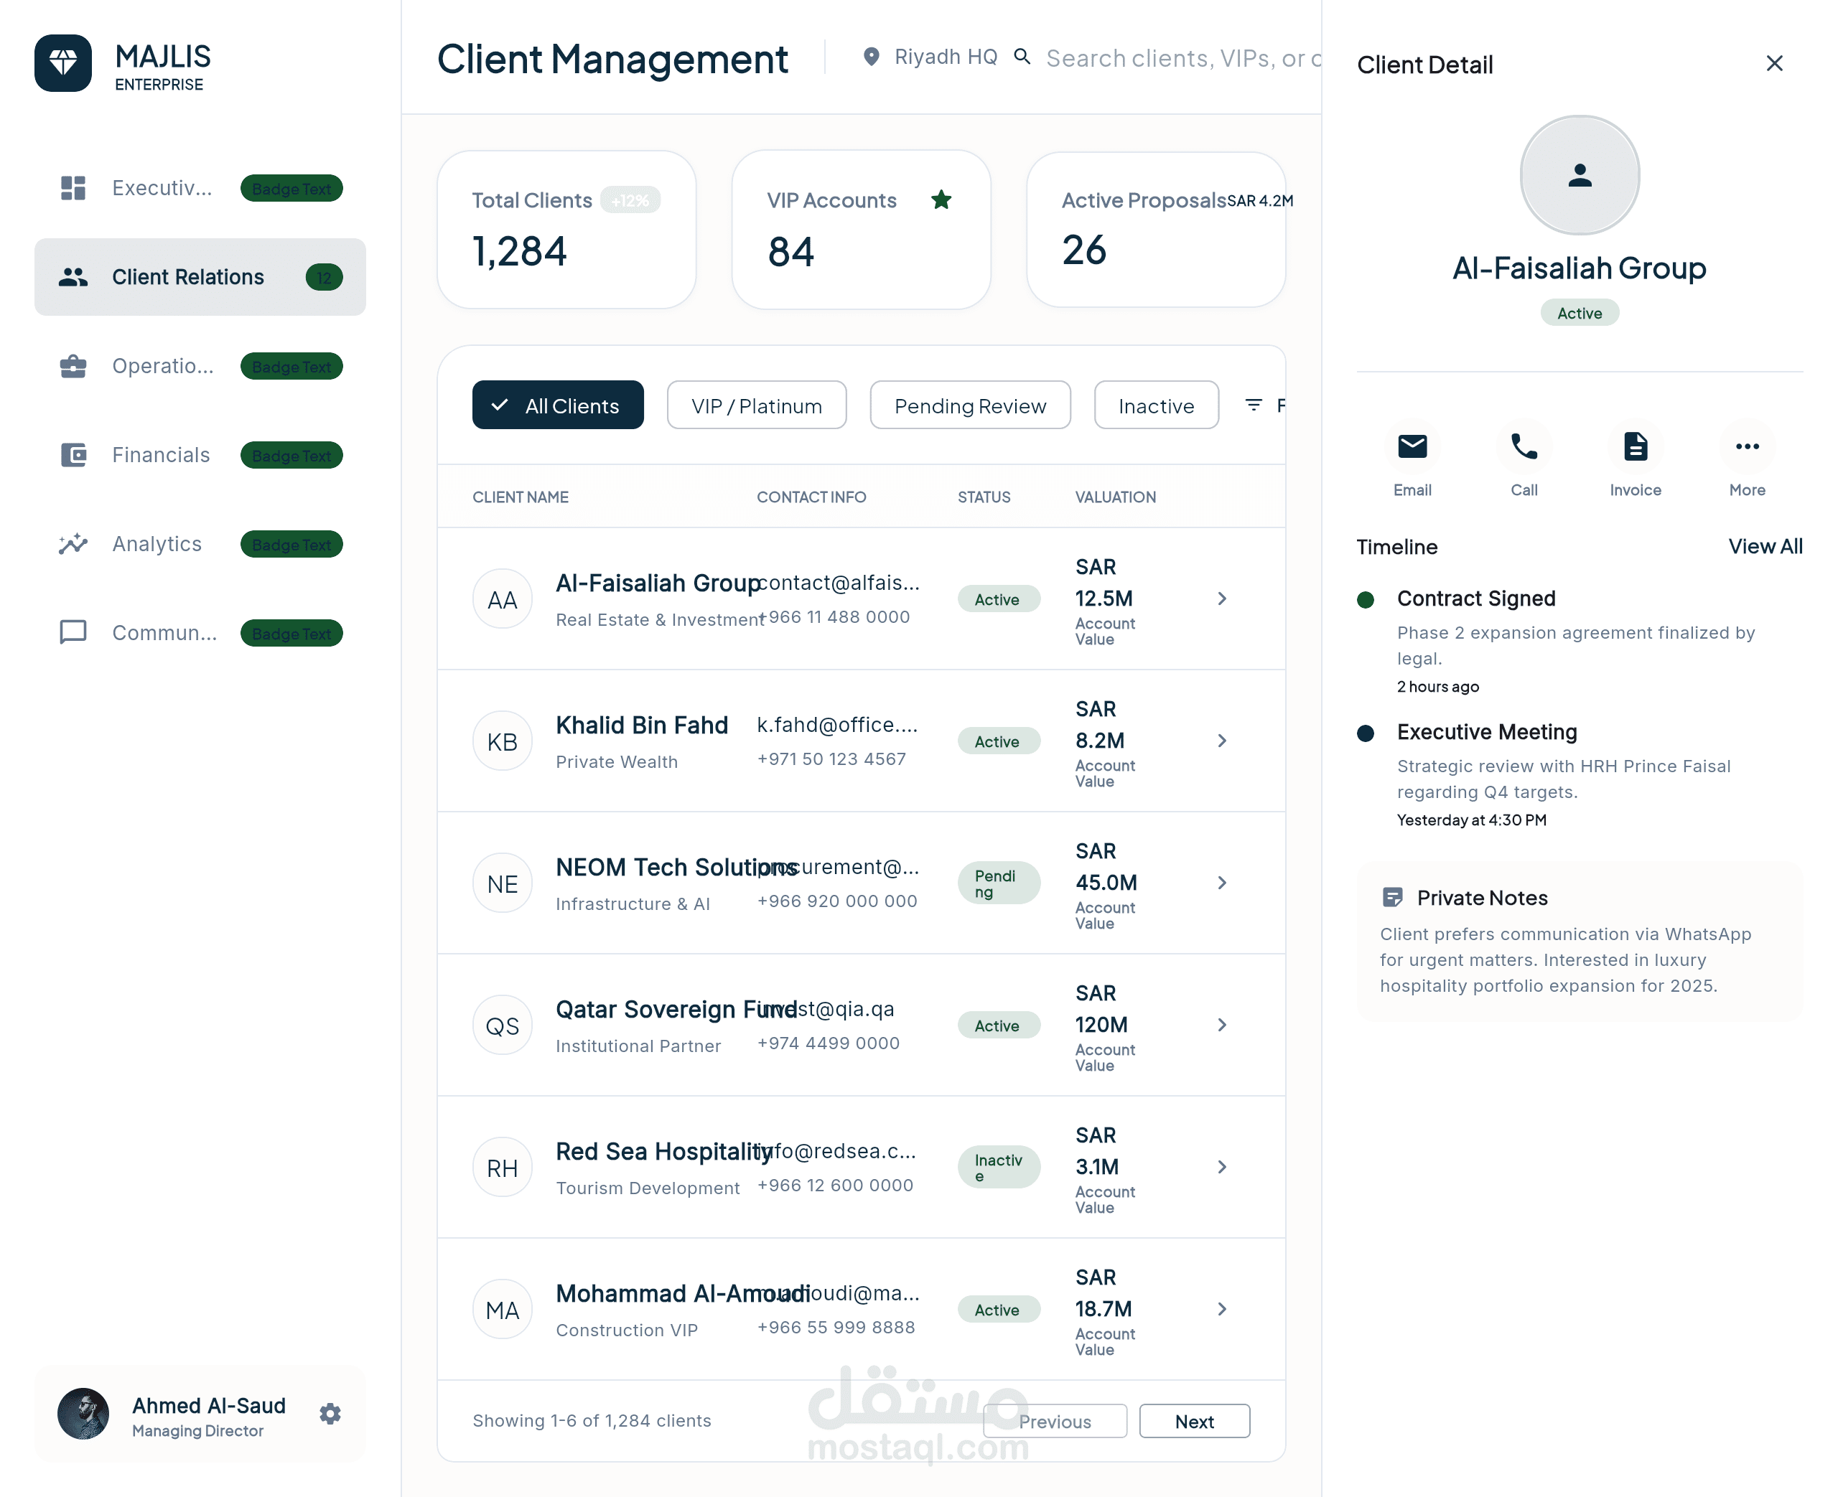Open Financials in the sidebar
Screen dimensions: 1838x1497
(160, 454)
